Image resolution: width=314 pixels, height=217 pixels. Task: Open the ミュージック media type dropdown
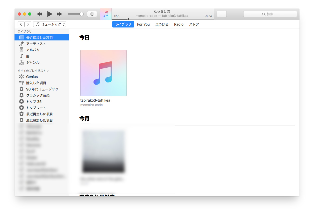pyautogui.click(x=50, y=24)
